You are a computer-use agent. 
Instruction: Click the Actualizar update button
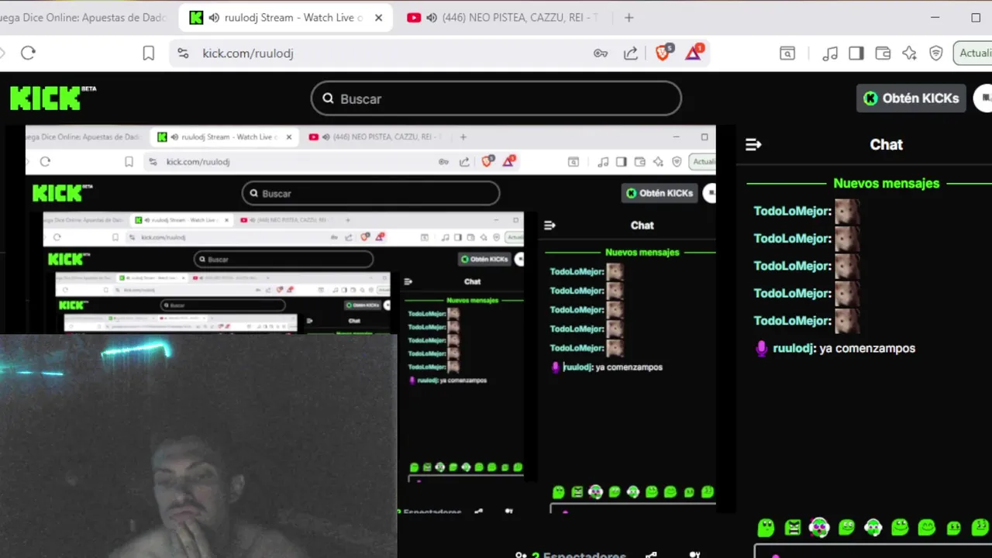click(973, 53)
